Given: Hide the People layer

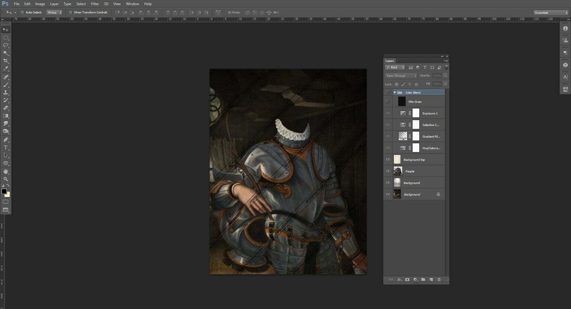Looking at the screenshot, I should (388, 171).
